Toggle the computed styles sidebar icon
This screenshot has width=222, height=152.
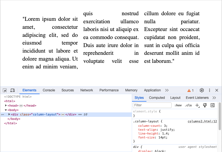[213, 105]
